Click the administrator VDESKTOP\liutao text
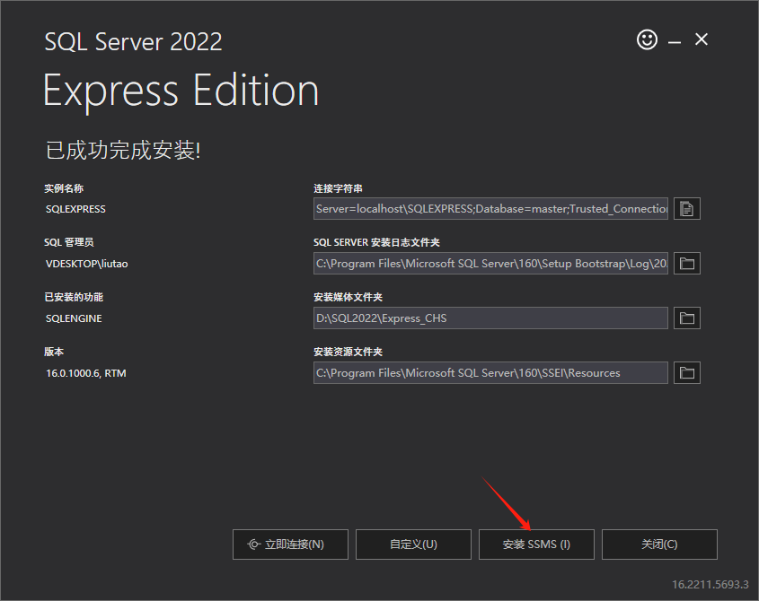759x601 pixels. [x=86, y=264]
